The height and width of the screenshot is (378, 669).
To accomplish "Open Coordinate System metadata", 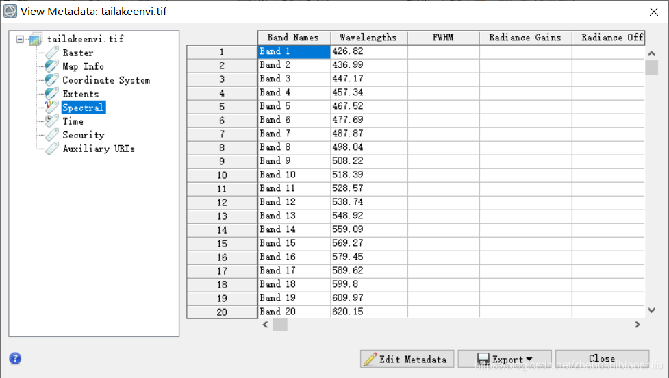I will pyautogui.click(x=106, y=80).
